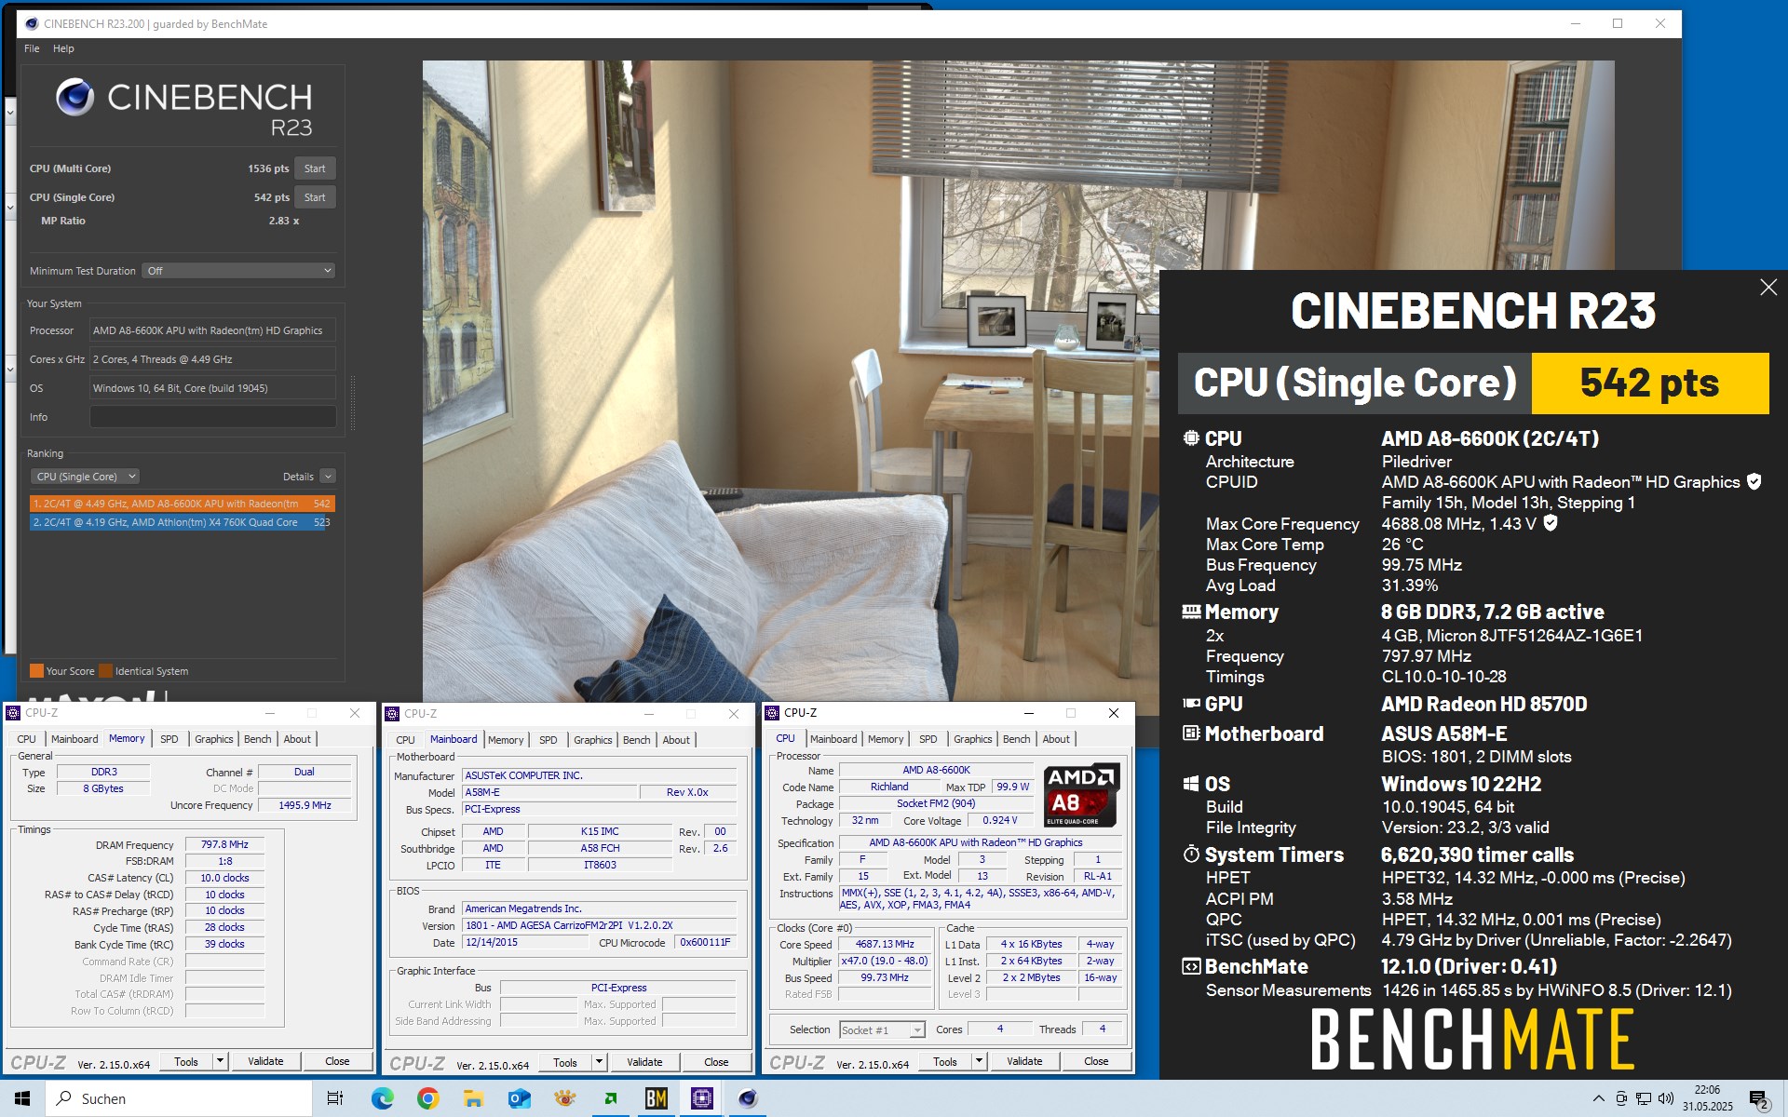Click the verification shield next to 1.43 V
The image size is (1788, 1117).
coord(1551,523)
